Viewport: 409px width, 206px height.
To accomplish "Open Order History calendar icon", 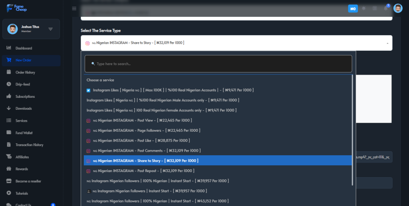I will pyautogui.click(x=9, y=72).
